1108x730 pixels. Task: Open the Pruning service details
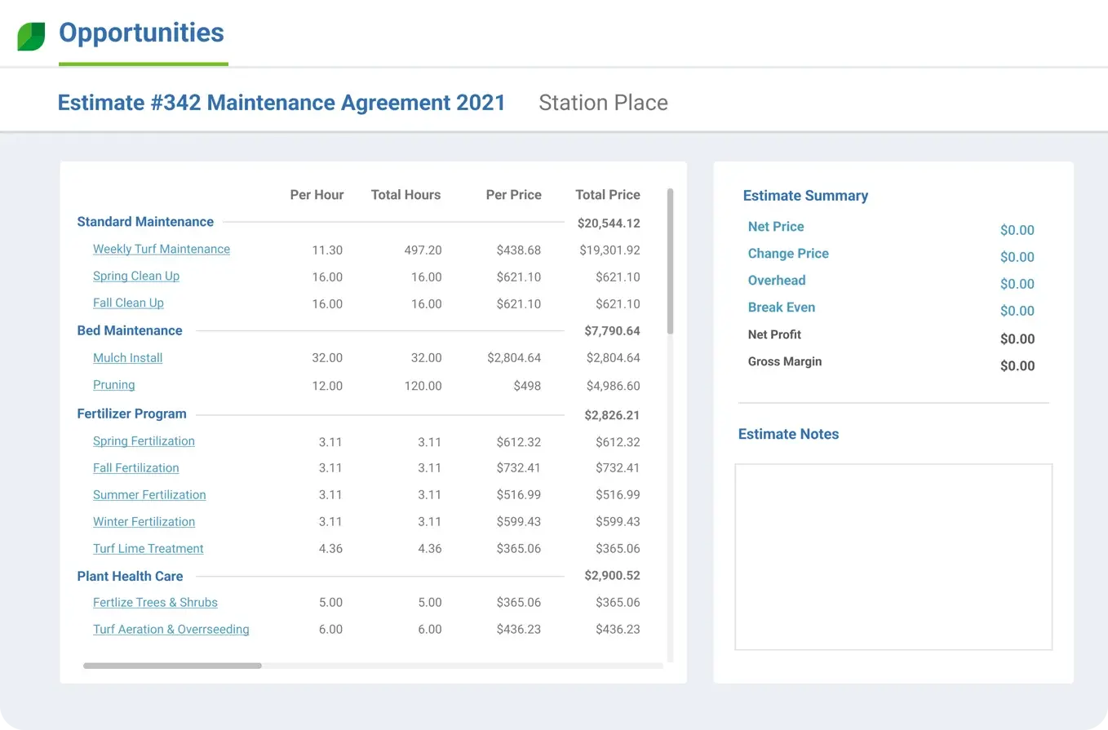click(113, 384)
